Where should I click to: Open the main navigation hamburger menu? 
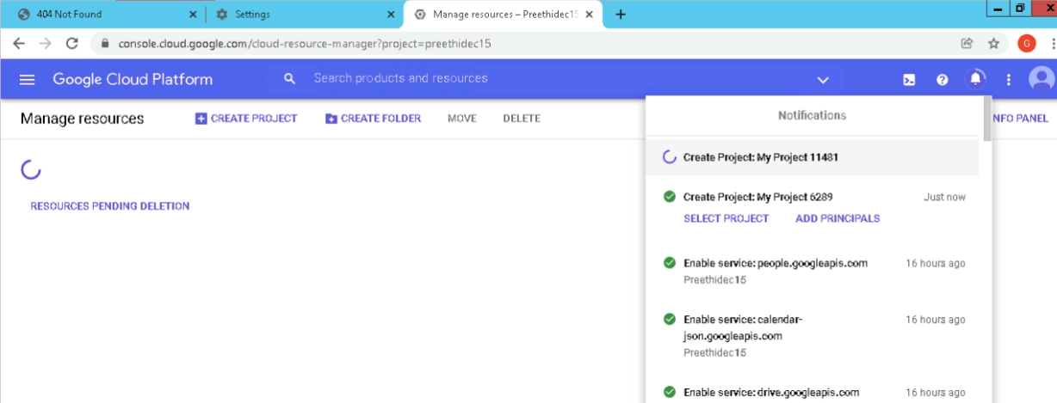[28, 79]
